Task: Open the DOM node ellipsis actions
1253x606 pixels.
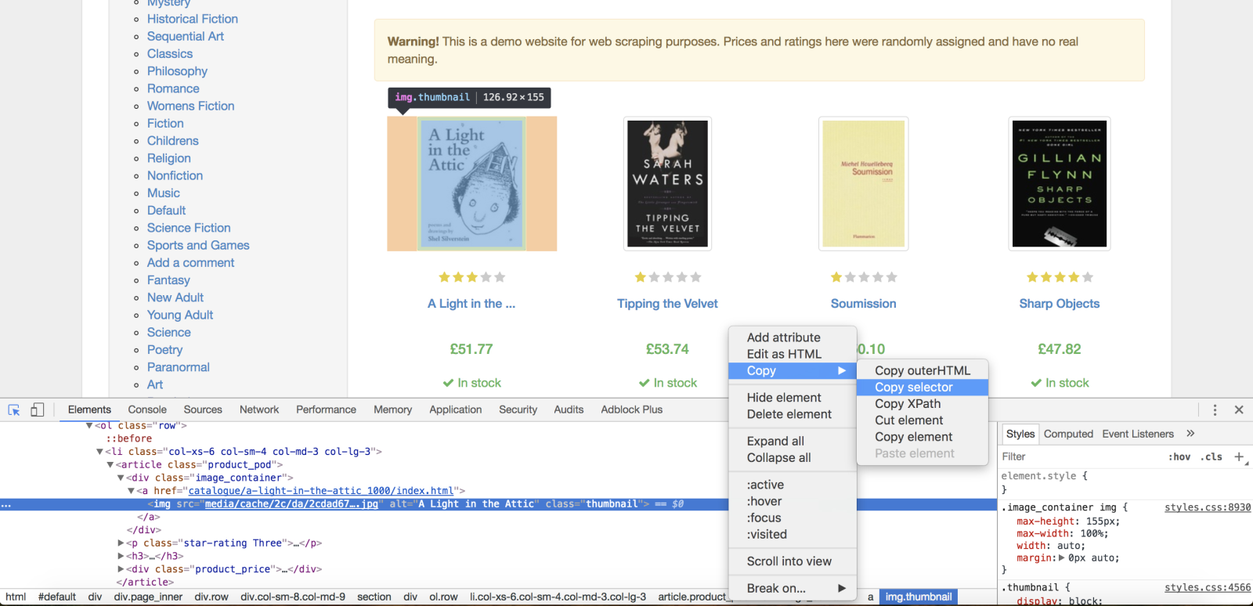Action: click(x=6, y=504)
